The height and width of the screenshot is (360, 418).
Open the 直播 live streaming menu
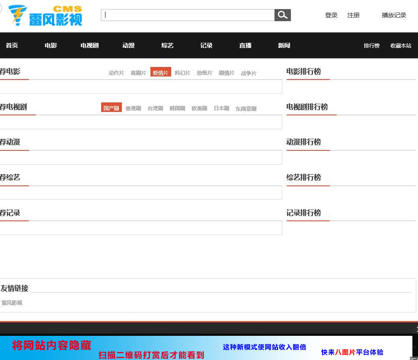tap(245, 45)
